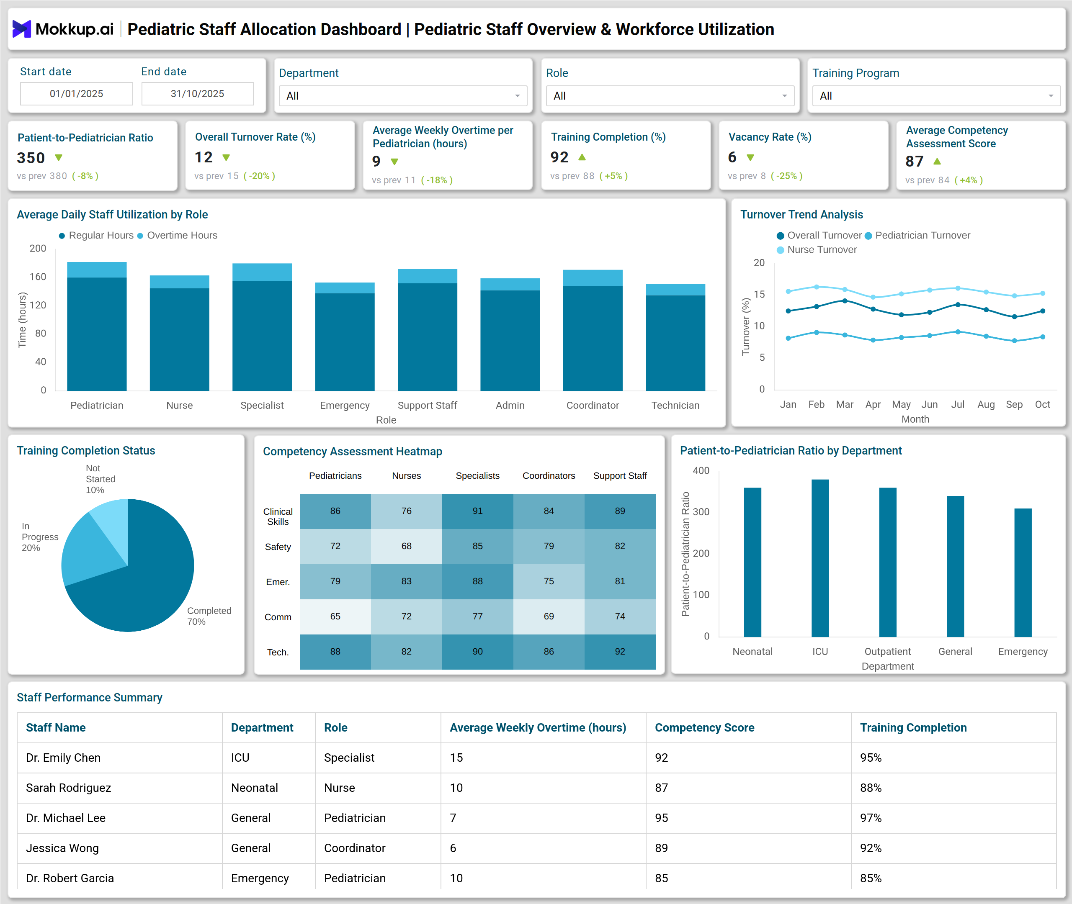Screen dimensions: 1072x904
Task: Select the Outpatient bar in ratio chart
Action: point(887,562)
